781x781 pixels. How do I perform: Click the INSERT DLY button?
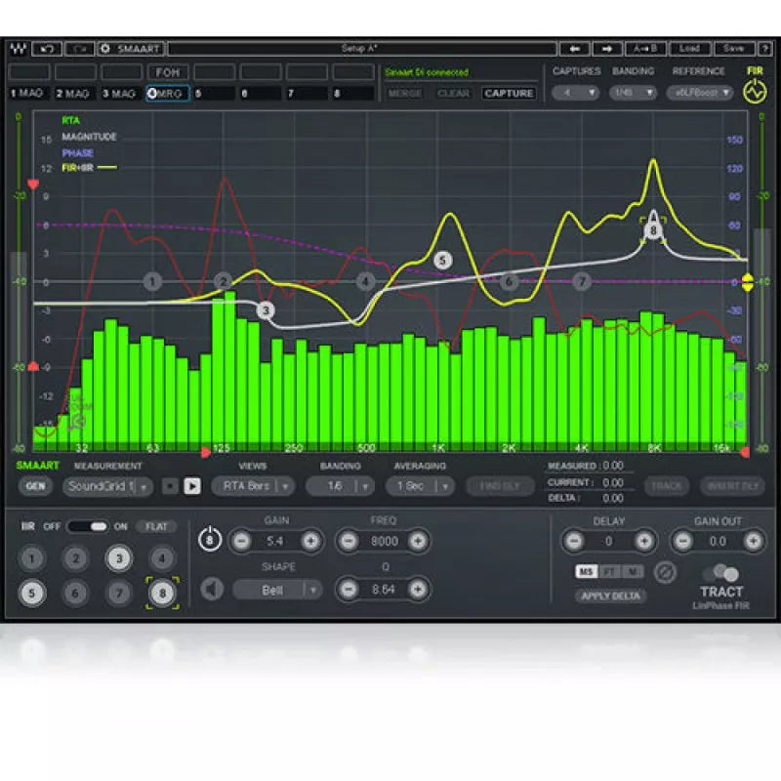[732, 486]
